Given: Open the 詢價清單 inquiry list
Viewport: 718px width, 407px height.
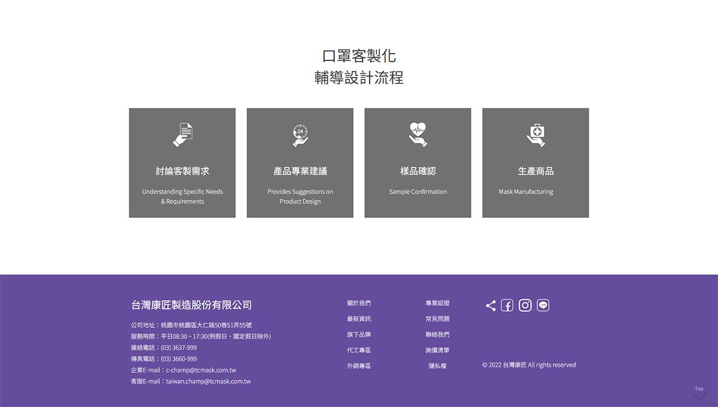Looking at the screenshot, I should pyautogui.click(x=437, y=350).
